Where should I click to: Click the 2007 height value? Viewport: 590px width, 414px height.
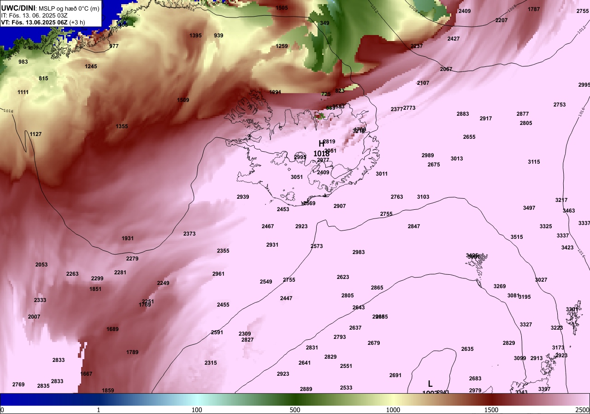click(34, 317)
